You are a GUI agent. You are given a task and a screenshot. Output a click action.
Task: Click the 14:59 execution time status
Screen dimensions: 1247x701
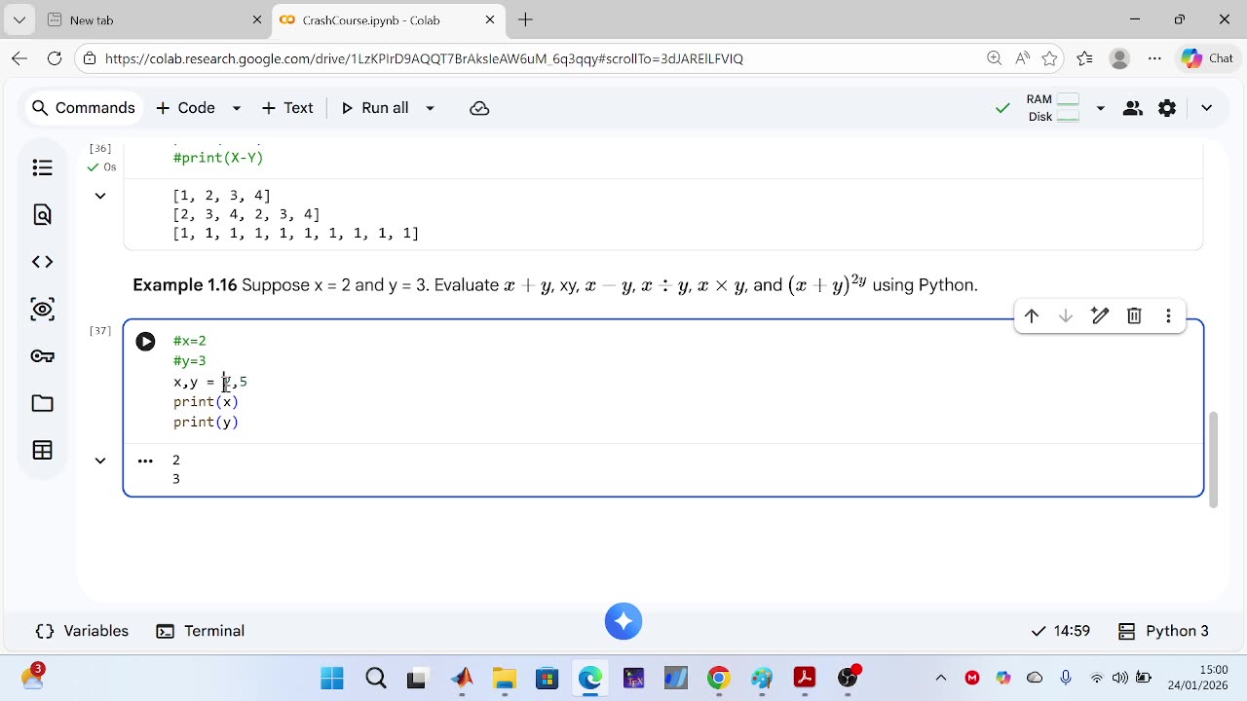(1061, 631)
